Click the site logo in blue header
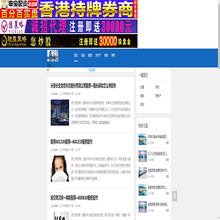The width and height of the screenshot is (220, 220). [x=53, y=56]
